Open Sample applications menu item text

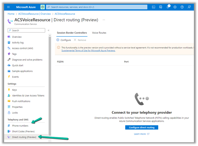point(22,71)
